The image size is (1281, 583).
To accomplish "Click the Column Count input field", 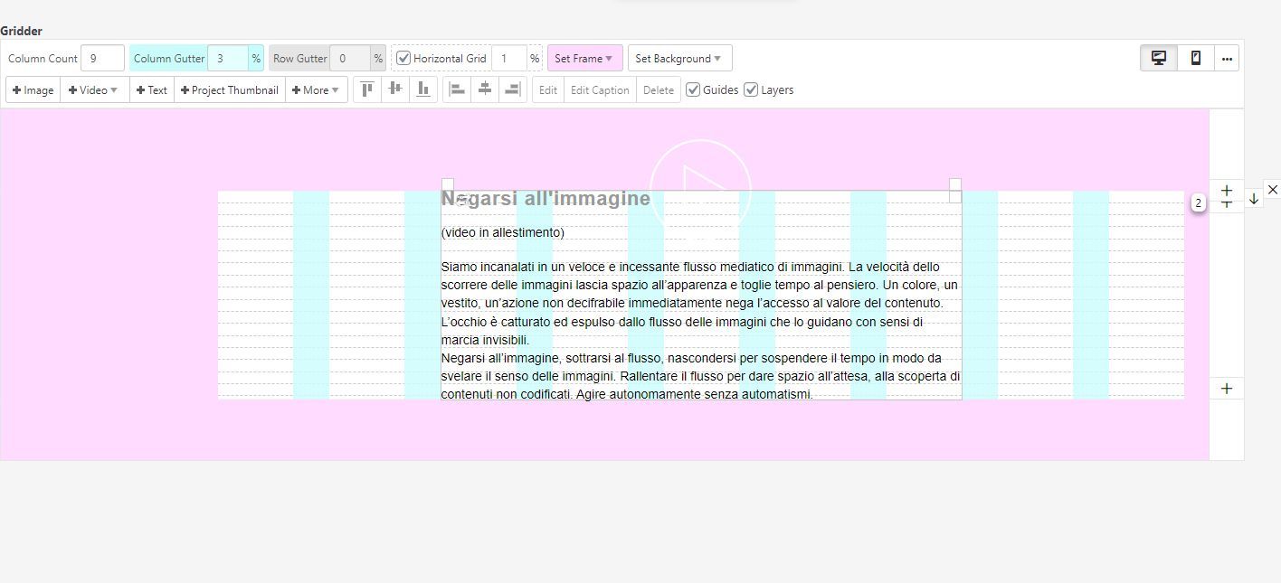I will 101,59.
